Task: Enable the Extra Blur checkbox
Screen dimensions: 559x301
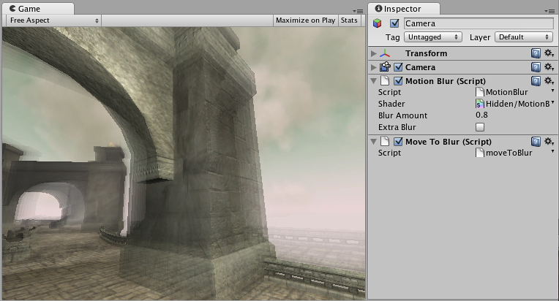Action: (x=480, y=127)
